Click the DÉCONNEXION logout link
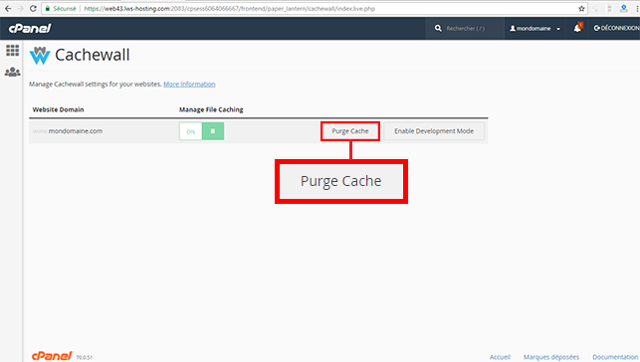The width and height of the screenshot is (640, 362). pyautogui.click(x=617, y=28)
